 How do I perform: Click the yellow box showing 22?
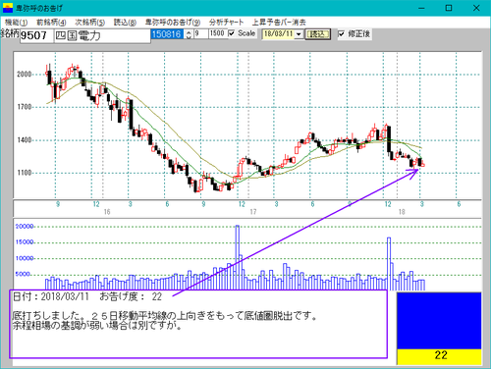440,356
